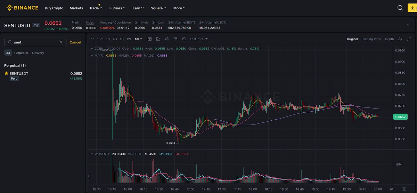Open the 1m interval dropdown
This screenshot has height=193, width=417.
coord(139,39)
